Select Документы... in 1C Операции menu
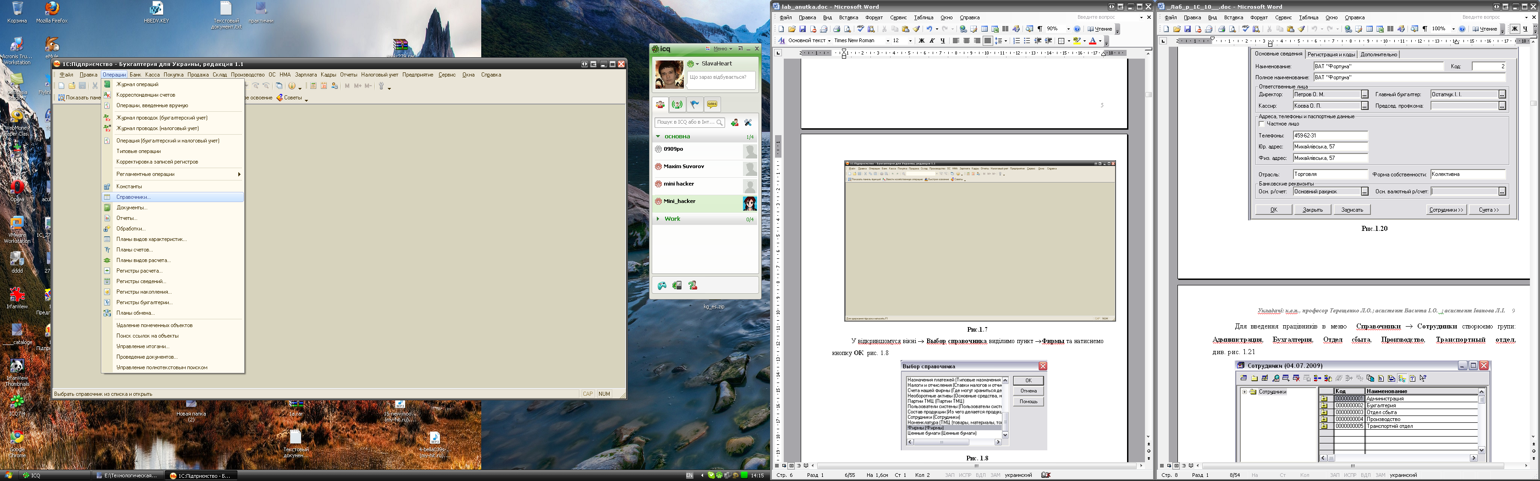The width and height of the screenshot is (1540, 481). pyautogui.click(x=173, y=208)
